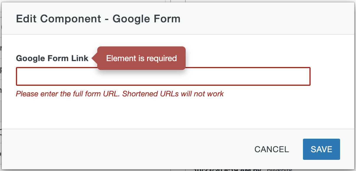356x171 pixels.
Task: Click the italic hint about full form URLs
Action: 120,94
